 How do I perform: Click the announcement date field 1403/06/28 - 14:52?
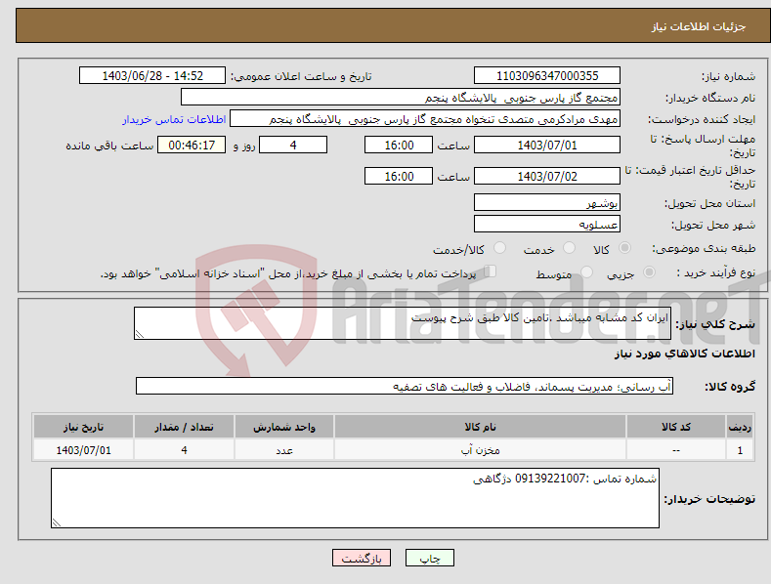point(152,76)
